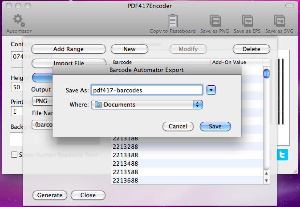Viewport: 300px width, 207px height.
Task: Click the greyed Modify button
Action: 188,49
